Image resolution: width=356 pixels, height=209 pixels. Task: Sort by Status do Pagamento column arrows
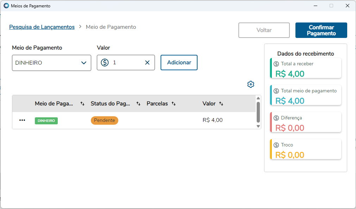tap(138, 104)
